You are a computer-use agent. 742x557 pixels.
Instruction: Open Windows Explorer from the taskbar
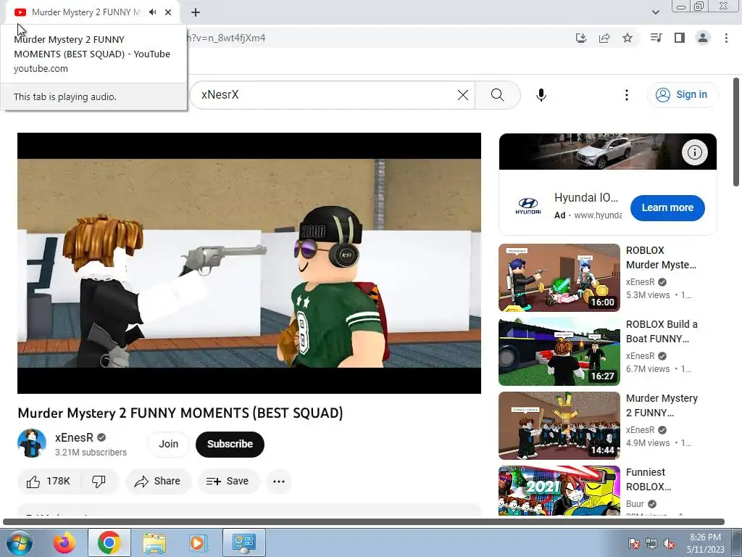click(154, 542)
